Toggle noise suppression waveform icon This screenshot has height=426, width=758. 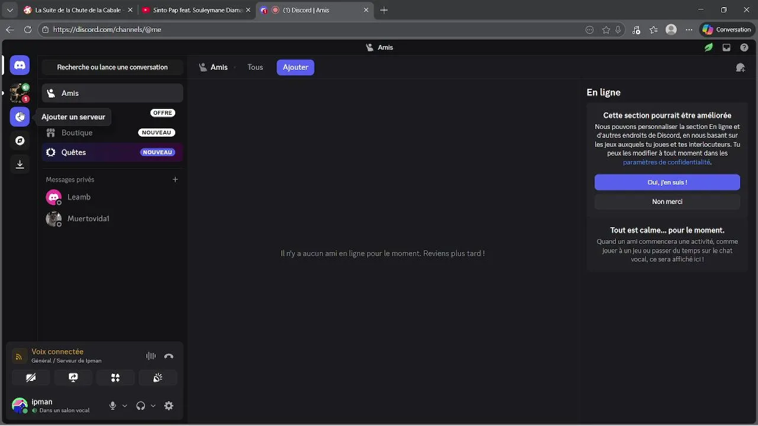click(151, 356)
